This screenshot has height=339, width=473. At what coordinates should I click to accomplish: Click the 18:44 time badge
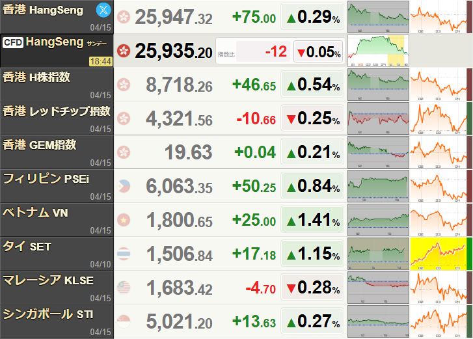click(x=101, y=62)
